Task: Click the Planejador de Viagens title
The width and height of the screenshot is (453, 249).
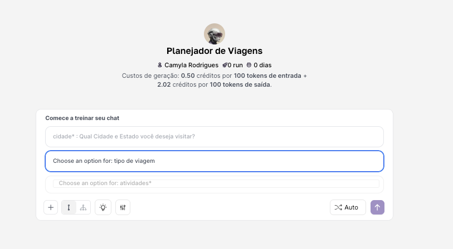Action: (x=215, y=51)
